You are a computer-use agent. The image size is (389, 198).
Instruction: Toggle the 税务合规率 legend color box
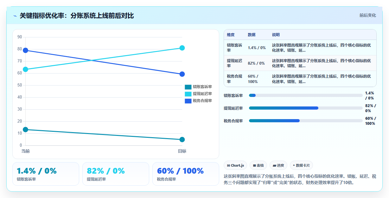(x=188, y=101)
